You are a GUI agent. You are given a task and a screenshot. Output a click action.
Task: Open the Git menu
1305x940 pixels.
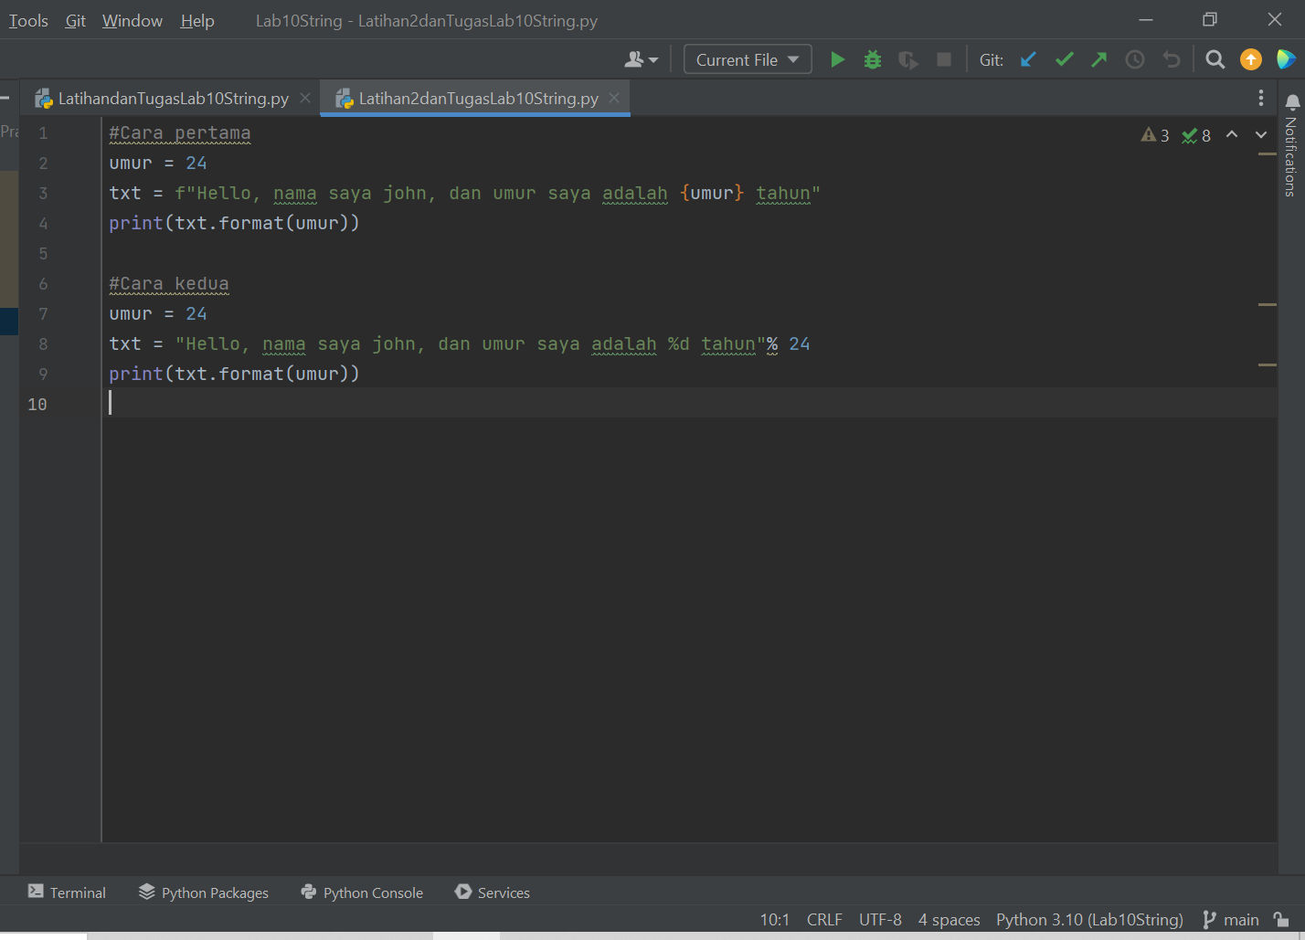[75, 20]
